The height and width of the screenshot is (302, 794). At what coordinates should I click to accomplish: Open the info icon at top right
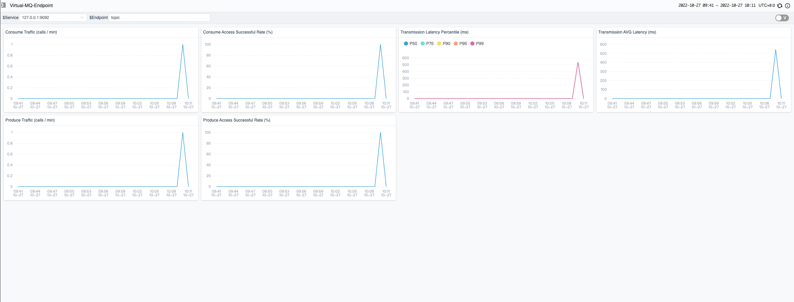pyautogui.click(x=788, y=6)
